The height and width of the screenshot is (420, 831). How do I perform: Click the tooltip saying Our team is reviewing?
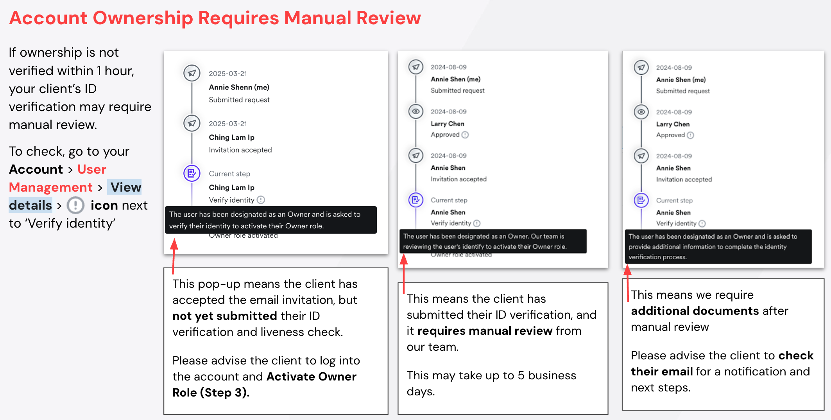pyautogui.click(x=493, y=241)
